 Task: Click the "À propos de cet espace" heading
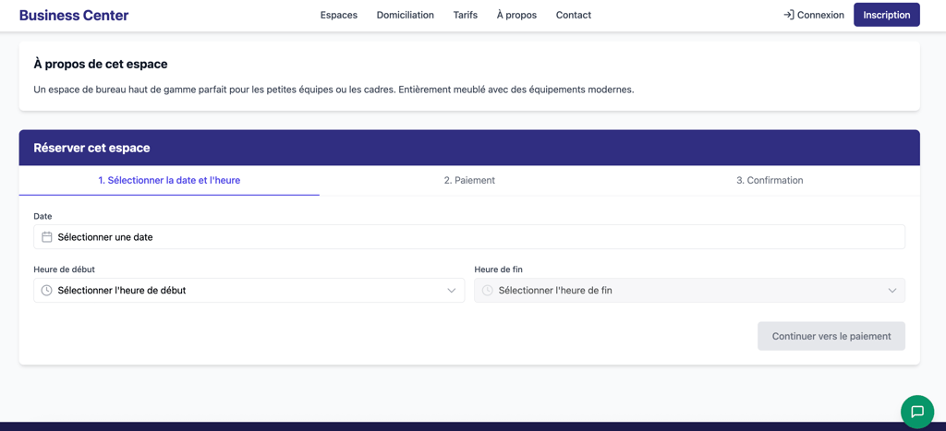(100, 64)
